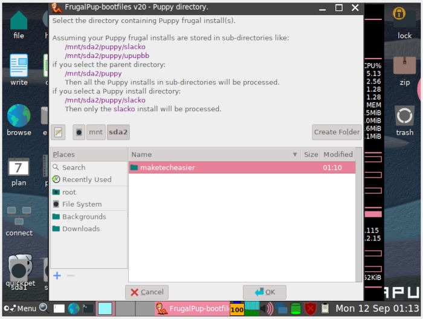Switch to first cyan virtual desktop
The height and width of the screenshot is (319, 423).
coord(105,309)
